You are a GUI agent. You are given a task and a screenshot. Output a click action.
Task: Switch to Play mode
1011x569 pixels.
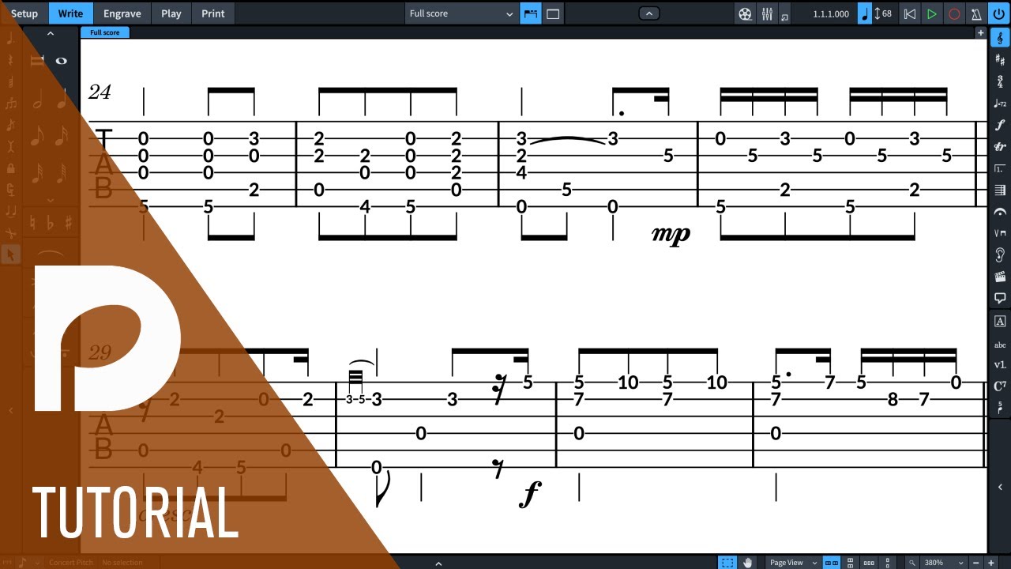(x=171, y=13)
